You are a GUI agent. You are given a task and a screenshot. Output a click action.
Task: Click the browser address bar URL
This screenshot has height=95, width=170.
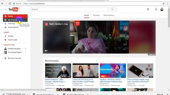tap(34, 3)
